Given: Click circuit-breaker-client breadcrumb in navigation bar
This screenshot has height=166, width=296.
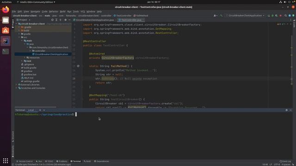Looking at the screenshot, I should point(25,16).
